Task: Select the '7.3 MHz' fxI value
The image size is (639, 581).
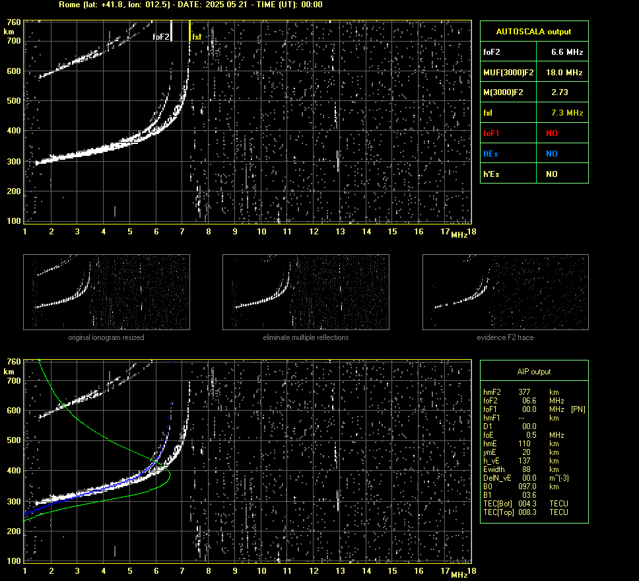Action: point(567,112)
